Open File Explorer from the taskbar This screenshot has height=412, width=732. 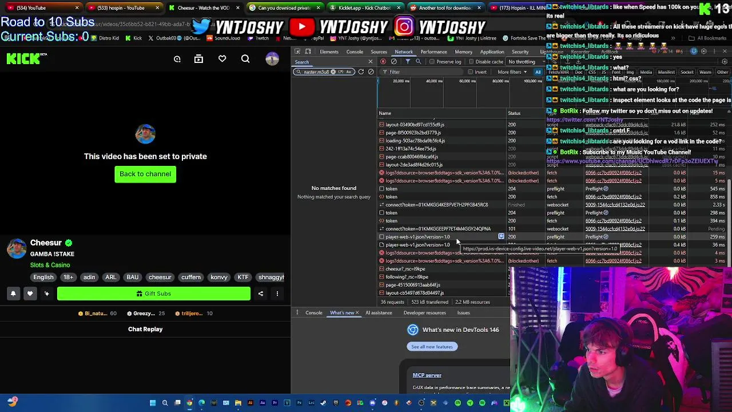click(238, 403)
